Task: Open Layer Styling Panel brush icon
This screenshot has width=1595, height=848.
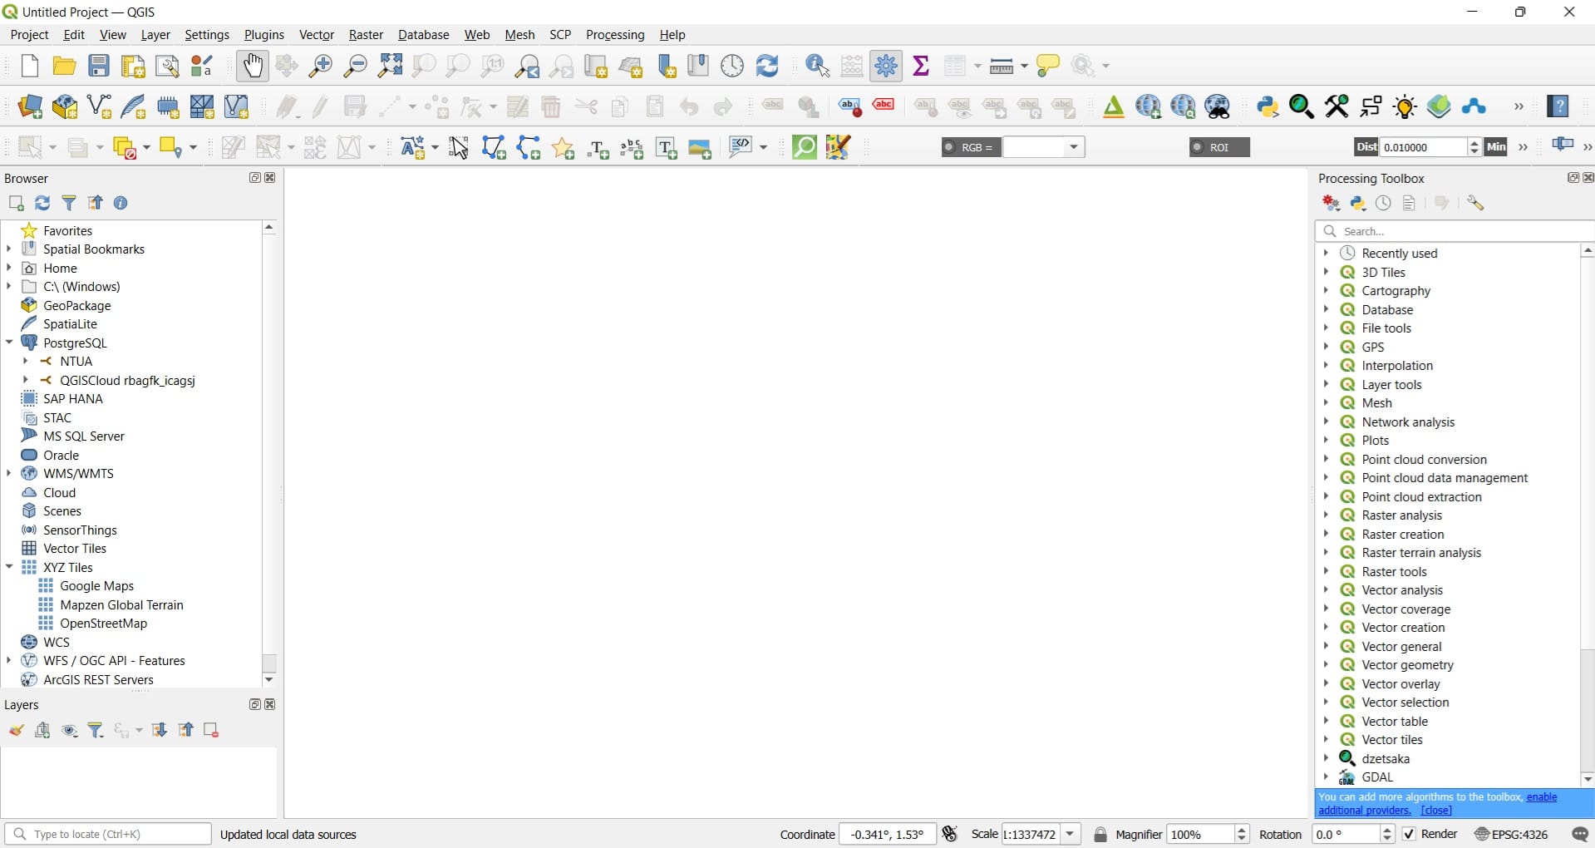Action: click(16, 731)
